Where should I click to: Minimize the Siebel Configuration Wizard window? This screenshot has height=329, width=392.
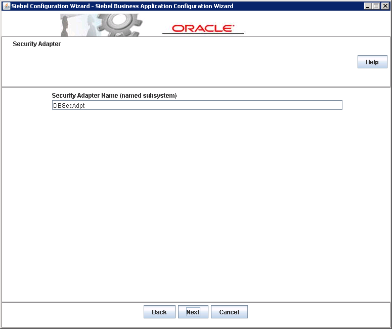coord(368,6)
